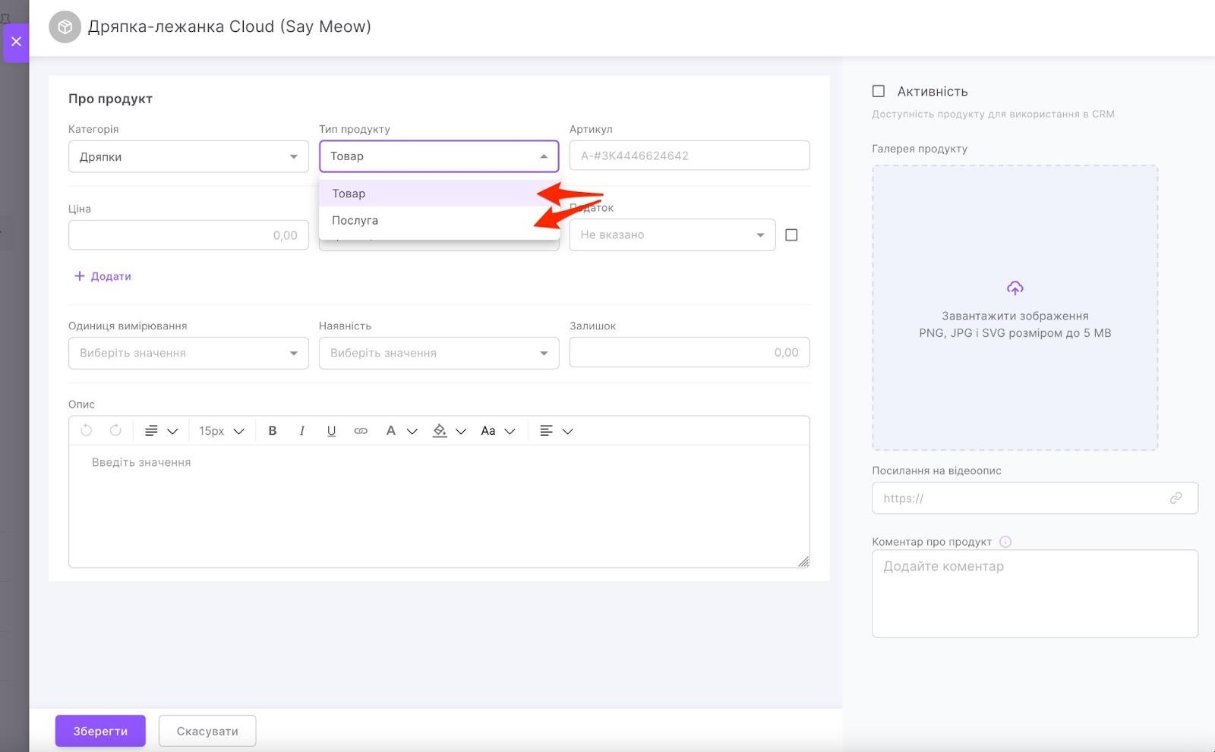
Task: Click the undo icon in description editor
Action: coord(87,430)
